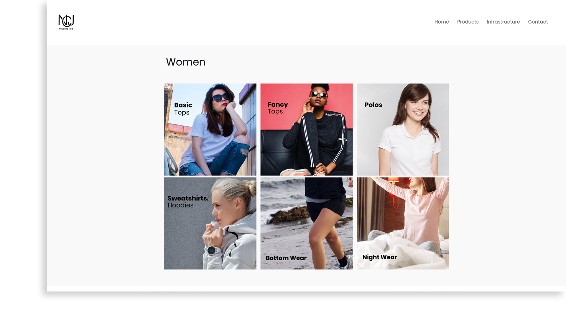Click the Basic Tops text label
Image resolution: width=566 pixels, height=318 pixels.
(183, 109)
